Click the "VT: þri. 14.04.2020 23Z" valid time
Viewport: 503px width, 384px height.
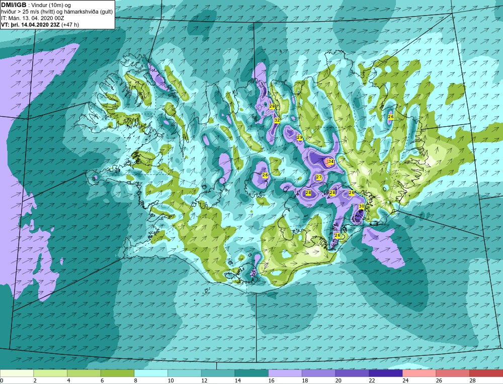coord(30,25)
